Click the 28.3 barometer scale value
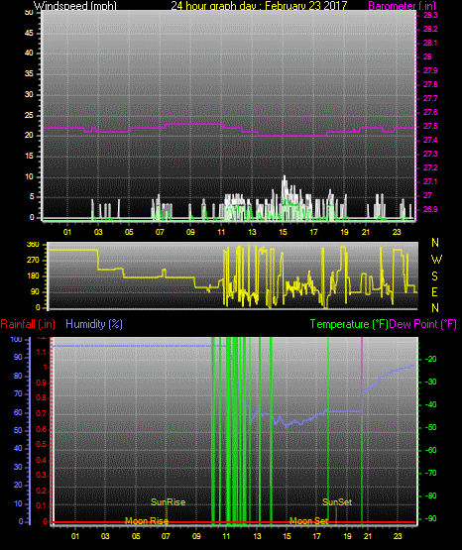Screen dimensions: 462x550 (x=430, y=15)
